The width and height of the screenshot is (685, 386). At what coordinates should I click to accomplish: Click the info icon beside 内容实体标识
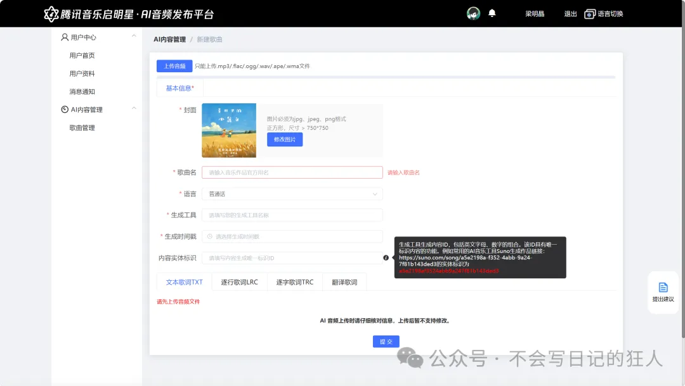386,258
